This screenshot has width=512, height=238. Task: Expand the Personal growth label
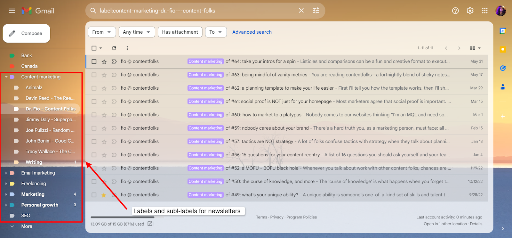[x=6, y=205]
